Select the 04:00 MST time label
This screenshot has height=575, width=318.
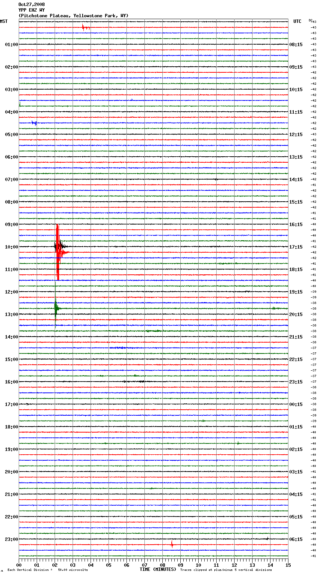(x=12, y=112)
